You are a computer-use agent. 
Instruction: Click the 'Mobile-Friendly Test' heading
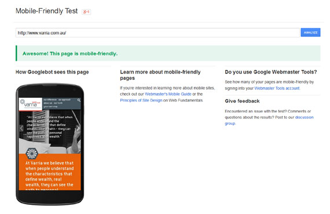point(46,11)
